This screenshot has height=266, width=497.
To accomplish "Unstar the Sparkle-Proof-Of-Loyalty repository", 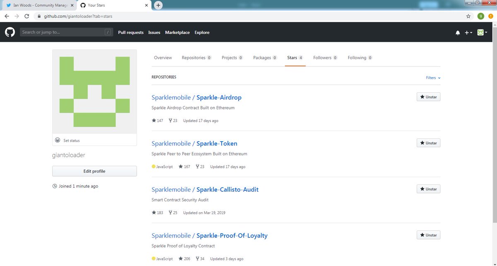I will pyautogui.click(x=428, y=235).
